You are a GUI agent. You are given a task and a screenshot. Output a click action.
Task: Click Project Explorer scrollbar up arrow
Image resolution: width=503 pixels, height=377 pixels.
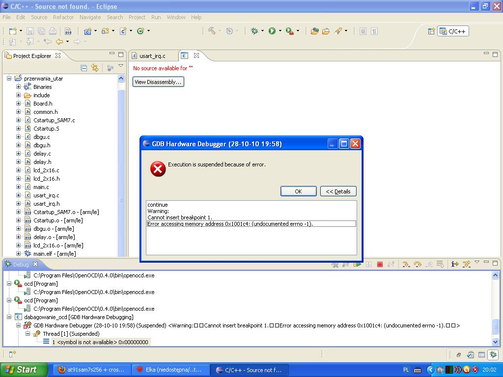coord(121,78)
